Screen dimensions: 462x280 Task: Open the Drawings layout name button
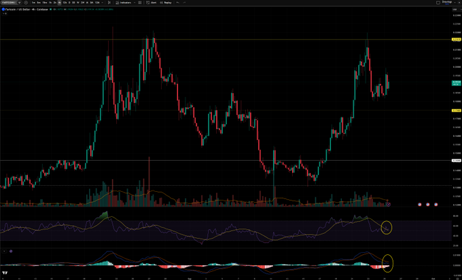coord(447,2)
